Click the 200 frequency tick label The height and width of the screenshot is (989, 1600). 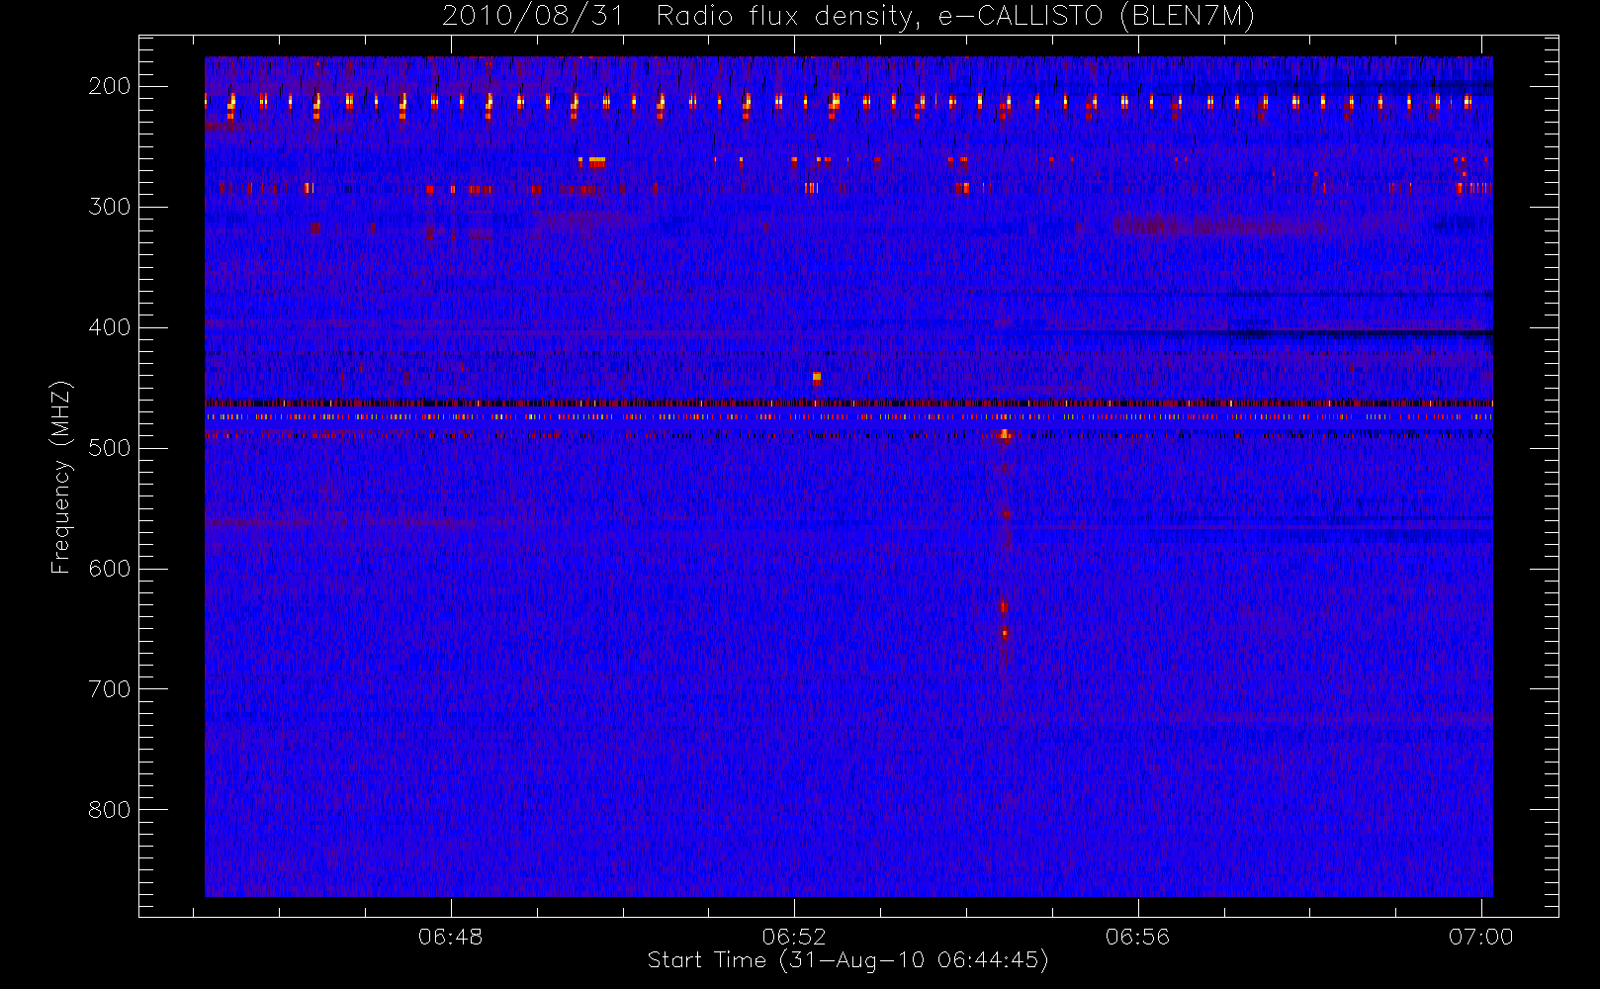pyautogui.click(x=109, y=86)
